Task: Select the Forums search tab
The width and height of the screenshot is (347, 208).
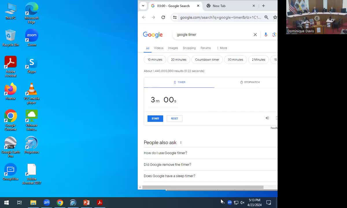Action: click(x=206, y=48)
